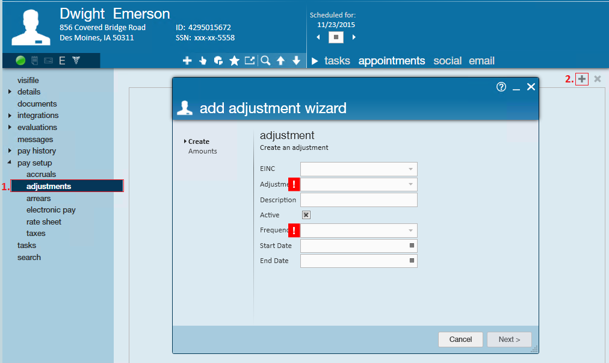Toggle the Active checkbox

306,215
